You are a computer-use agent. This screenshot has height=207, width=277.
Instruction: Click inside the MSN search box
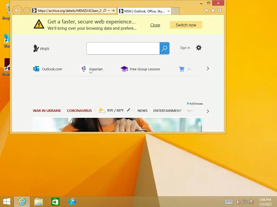123,48
